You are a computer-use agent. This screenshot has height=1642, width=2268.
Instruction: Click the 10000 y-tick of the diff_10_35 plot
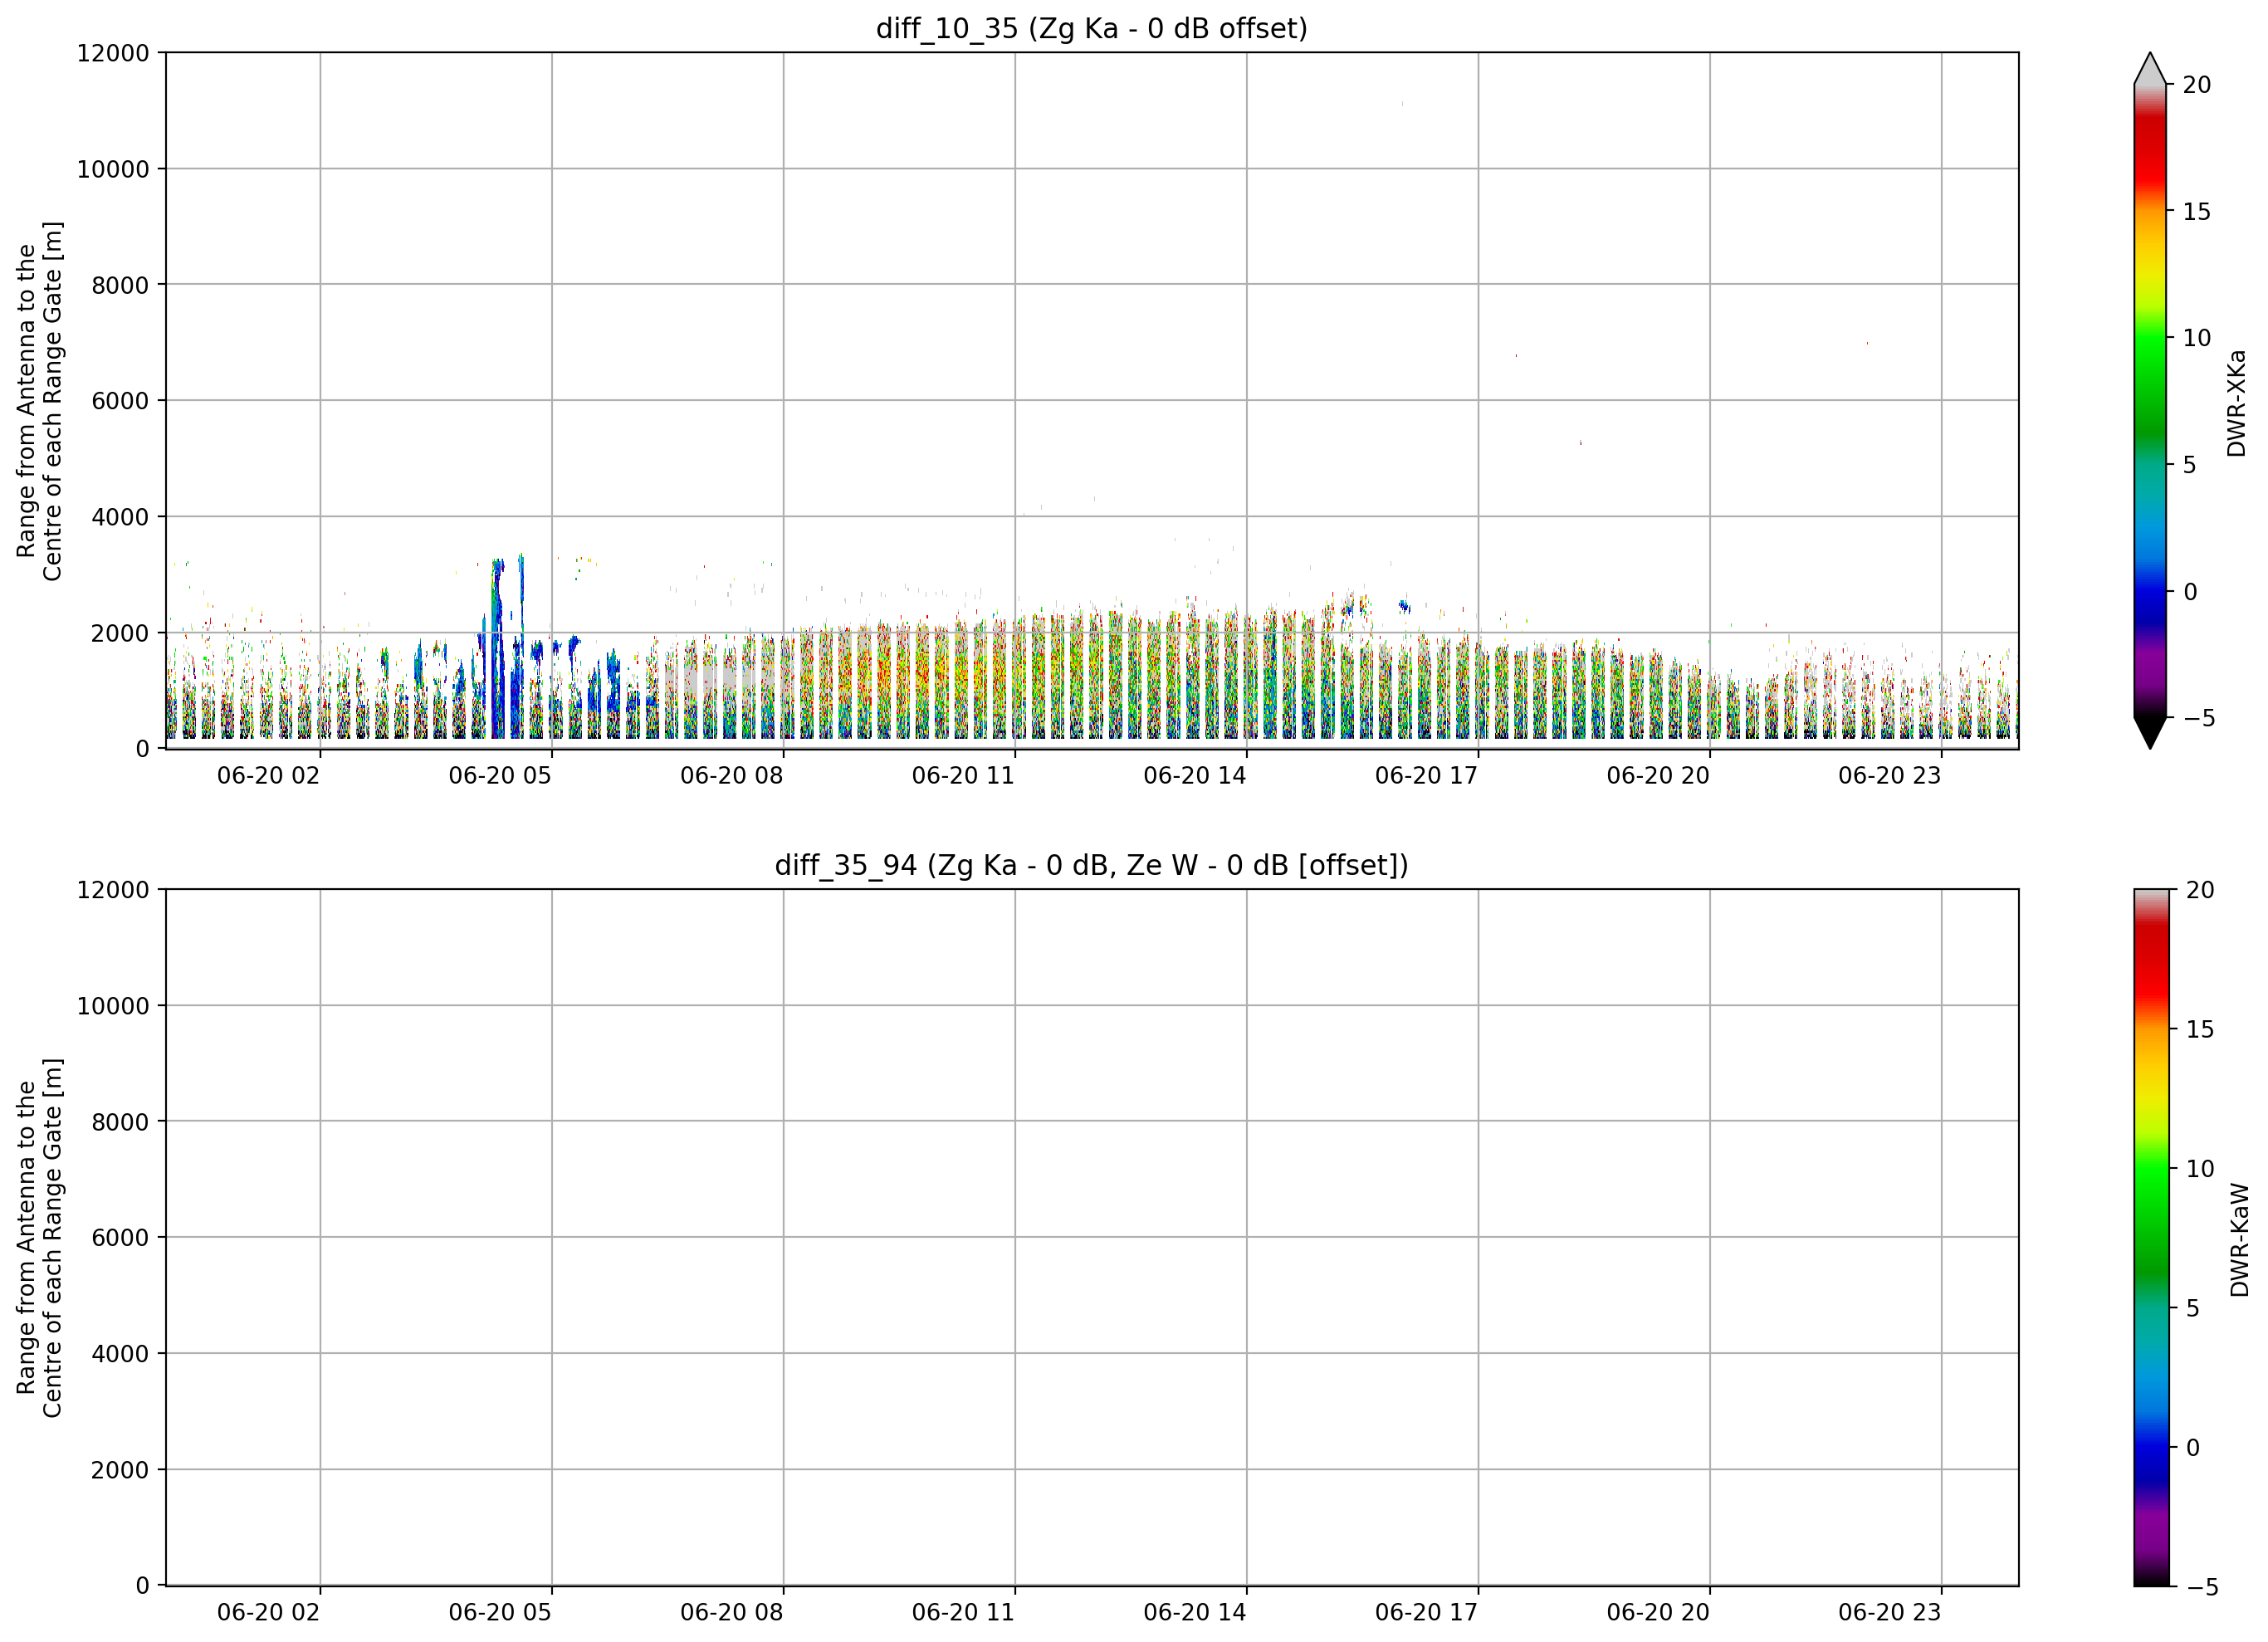[x=113, y=169]
